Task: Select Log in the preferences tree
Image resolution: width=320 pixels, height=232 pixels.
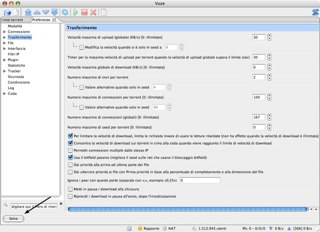Action: click(11, 88)
